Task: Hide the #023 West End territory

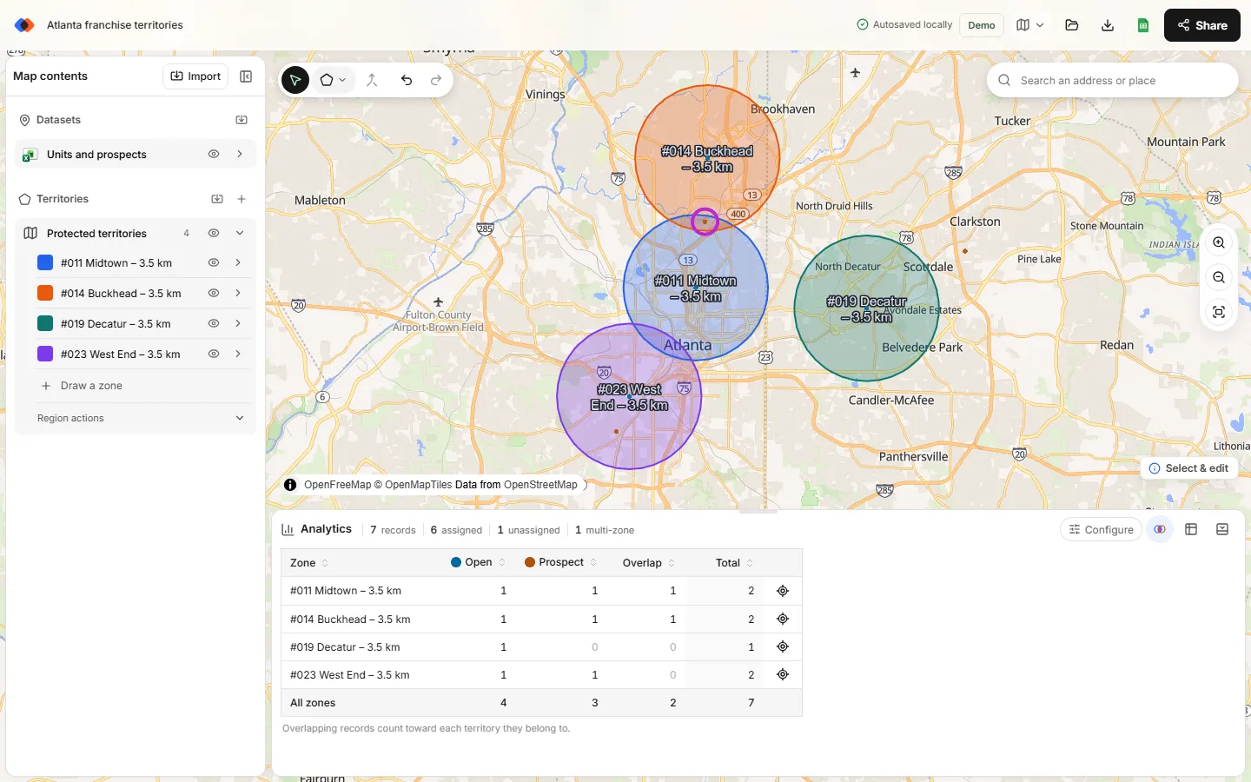Action: point(213,354)
